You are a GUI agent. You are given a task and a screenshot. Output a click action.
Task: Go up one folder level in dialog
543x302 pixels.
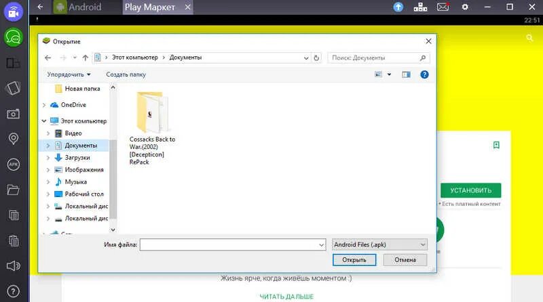(x=86, y=58)
